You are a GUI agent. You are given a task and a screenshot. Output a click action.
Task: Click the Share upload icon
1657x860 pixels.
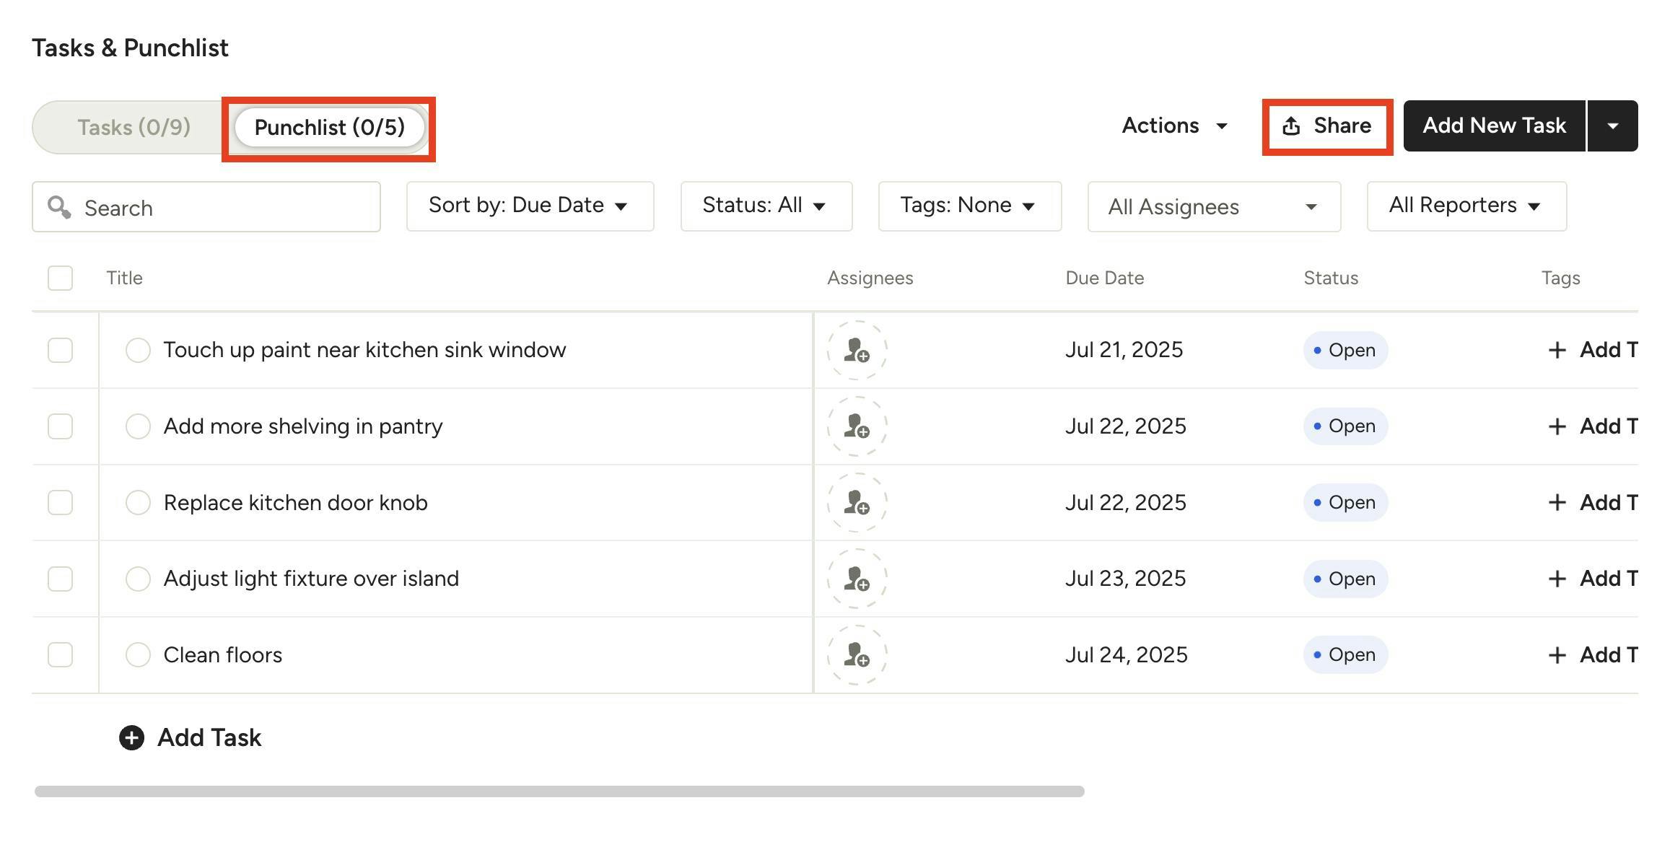pyautogui.click(x=1291, y=126)
